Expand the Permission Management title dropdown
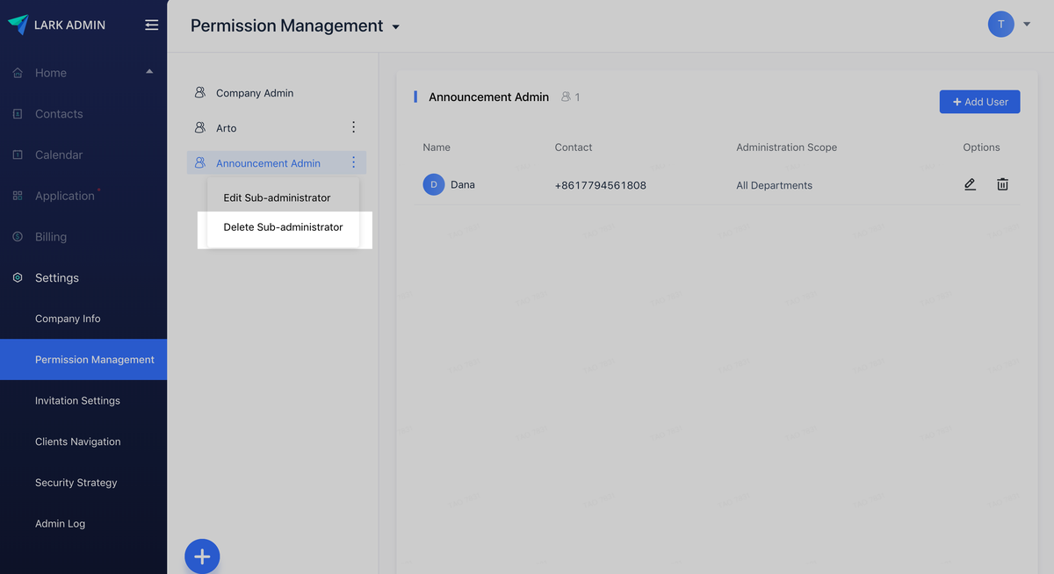The width and height of the screenshot is (1054, 574). (395, 27)
